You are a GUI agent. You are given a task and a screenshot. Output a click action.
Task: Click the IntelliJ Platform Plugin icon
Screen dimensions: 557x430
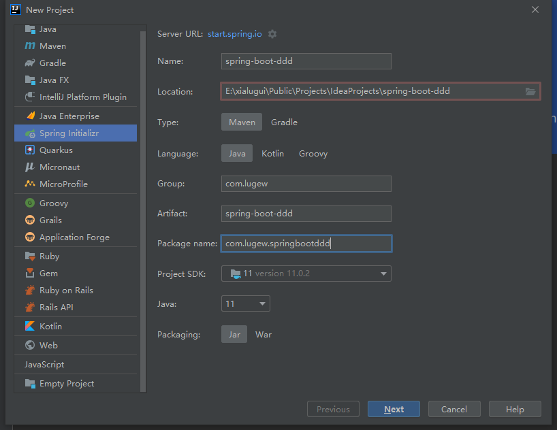pyautogui.click(x=30, y=97)
